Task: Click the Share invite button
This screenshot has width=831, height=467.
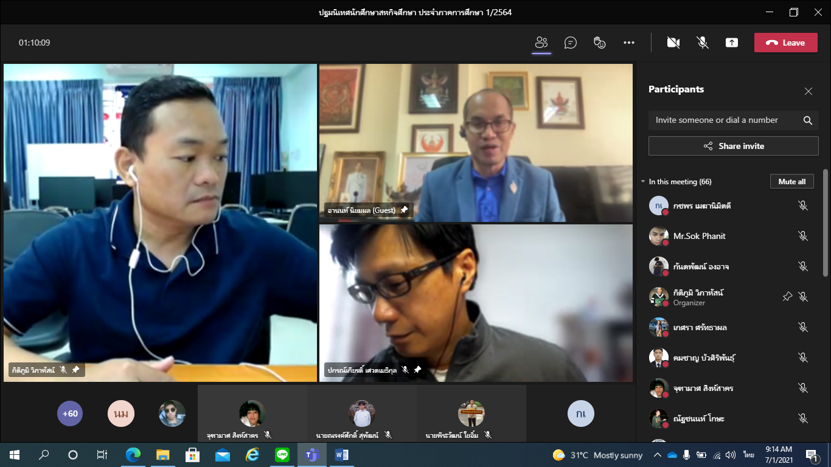Action: (x=733, y=146)
